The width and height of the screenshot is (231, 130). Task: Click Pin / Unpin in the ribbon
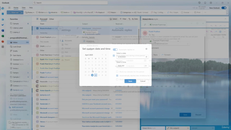point(173,12)
